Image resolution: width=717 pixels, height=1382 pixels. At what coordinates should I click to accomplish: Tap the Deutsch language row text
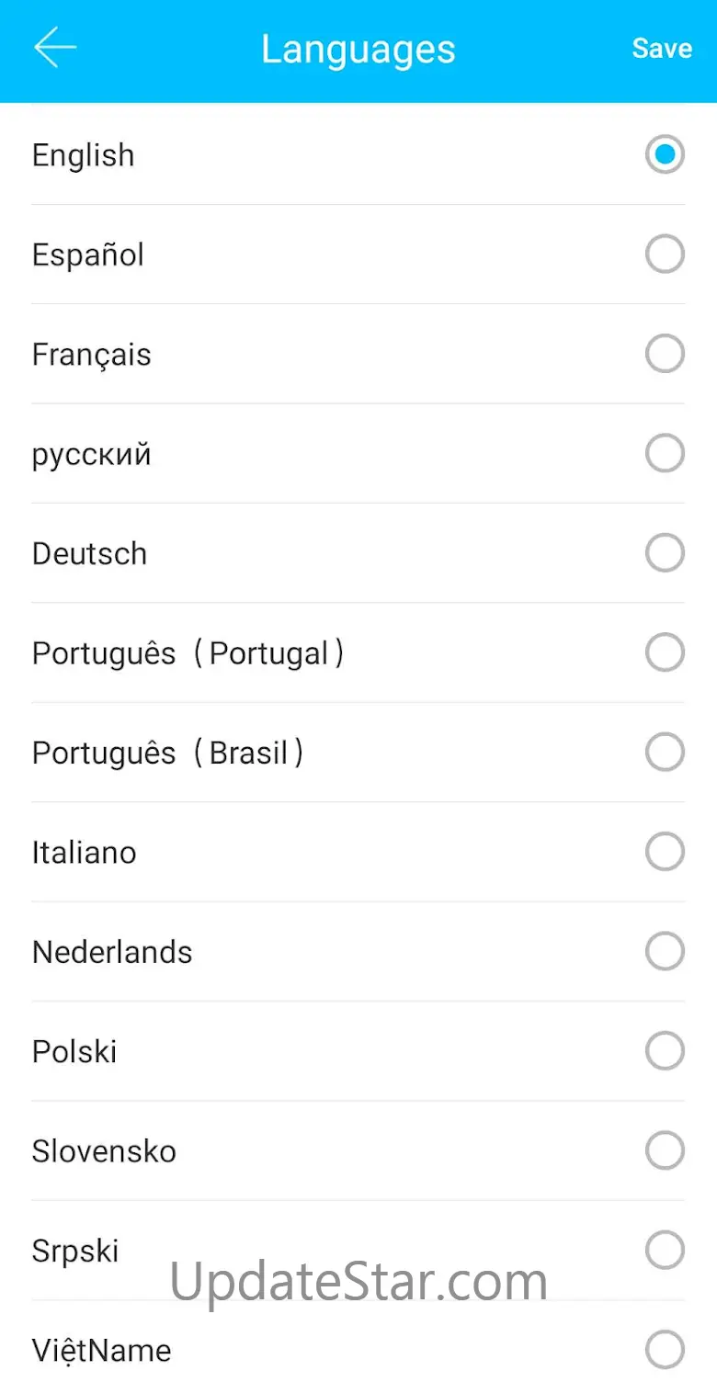click(89, 554)
